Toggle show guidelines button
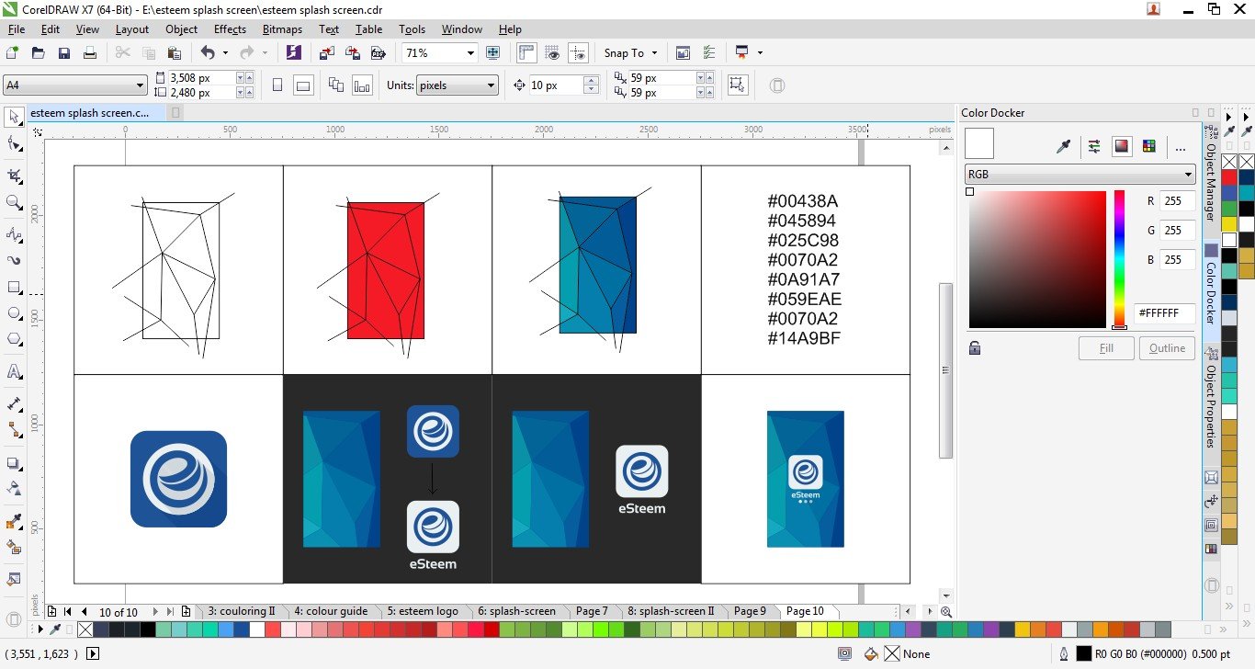The image size is (1255, 669). 578,53
